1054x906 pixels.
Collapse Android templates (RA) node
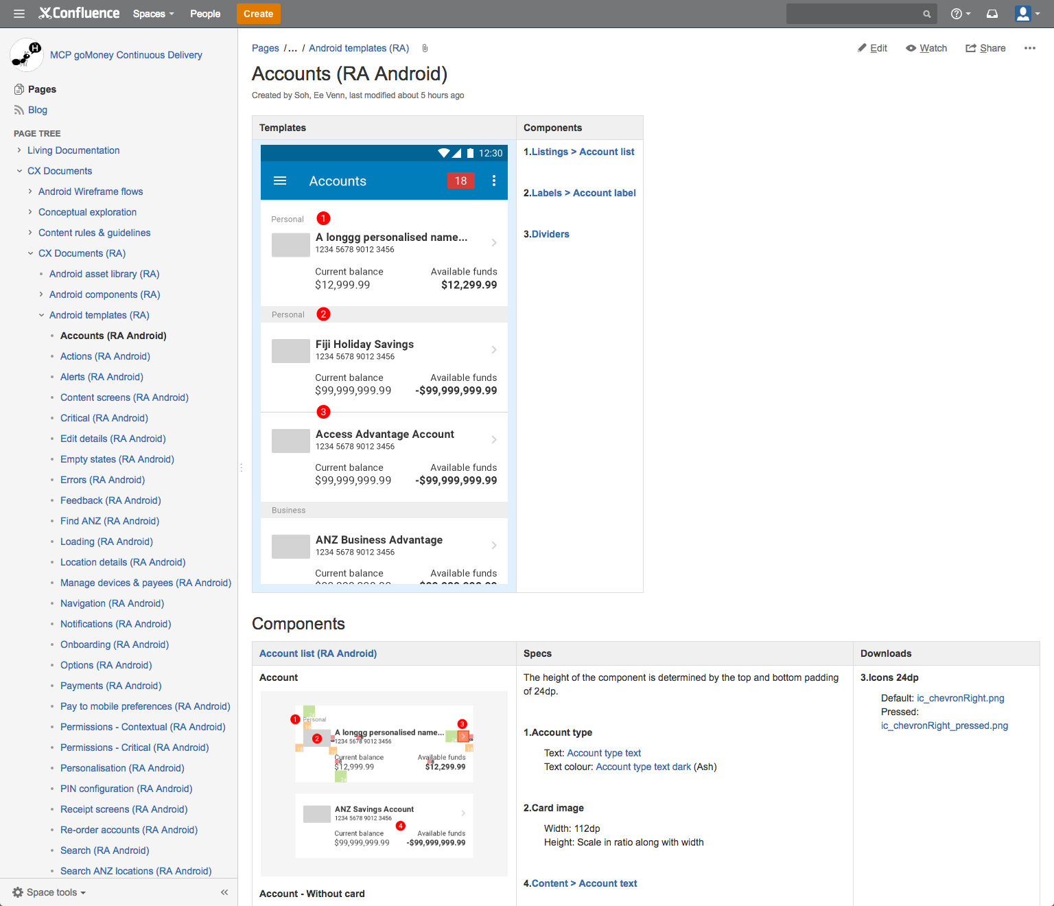click(41, 315)
